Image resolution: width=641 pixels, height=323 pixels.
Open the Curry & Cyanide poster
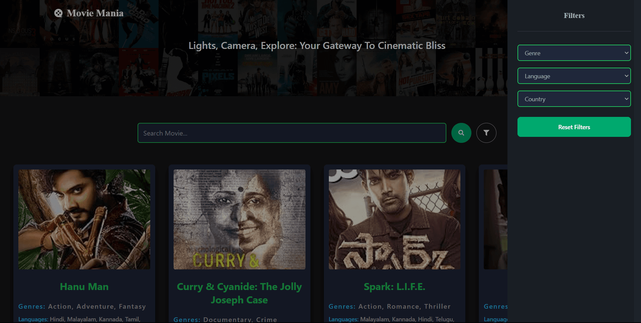tap(239, 219)
